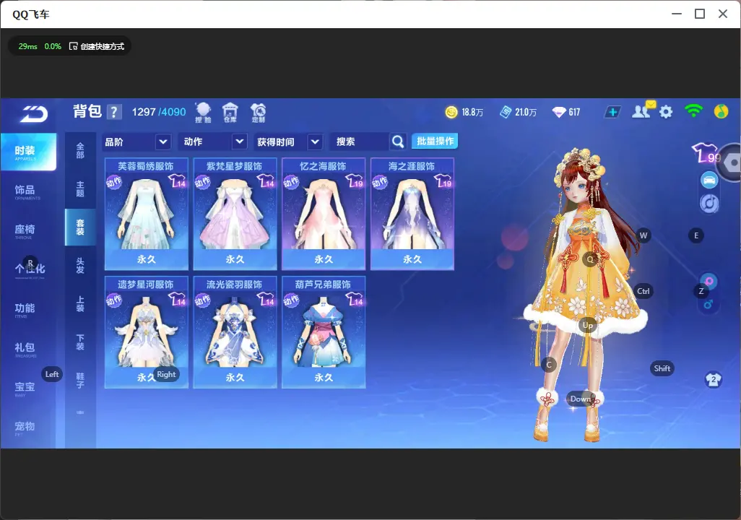This screenshot has width=741, height=520.
Task: Click the Ctrl key overlay button
Action: (643, 291)
